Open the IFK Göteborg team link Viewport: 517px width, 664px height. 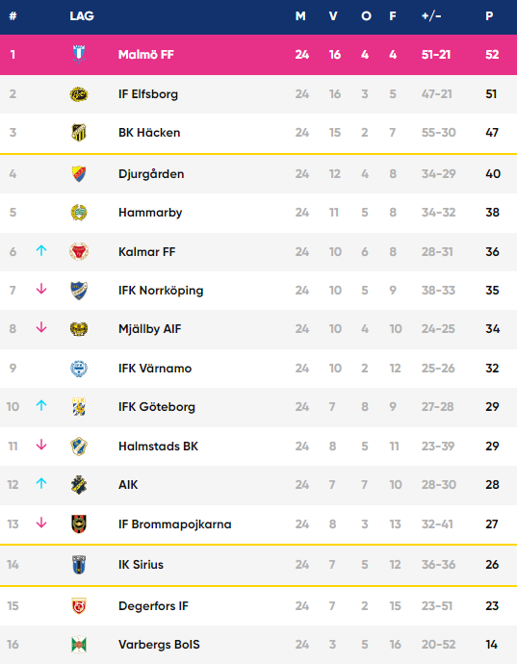coord(157,407)
